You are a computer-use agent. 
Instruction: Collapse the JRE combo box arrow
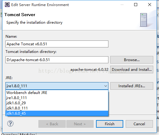click(x=106, y=86)
